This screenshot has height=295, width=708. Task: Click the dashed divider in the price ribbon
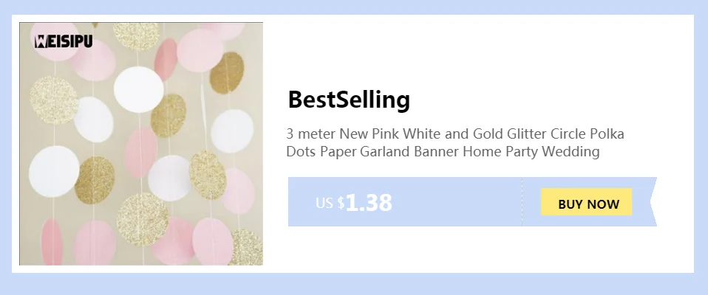(x=522, y=201)
